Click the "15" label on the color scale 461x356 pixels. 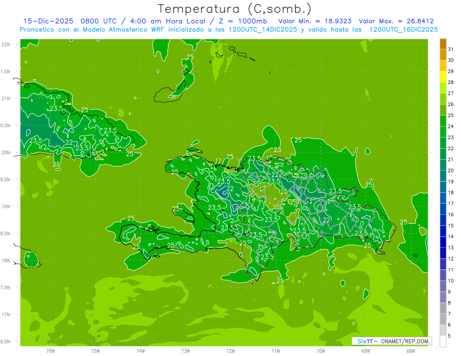[x=451, y=226]
